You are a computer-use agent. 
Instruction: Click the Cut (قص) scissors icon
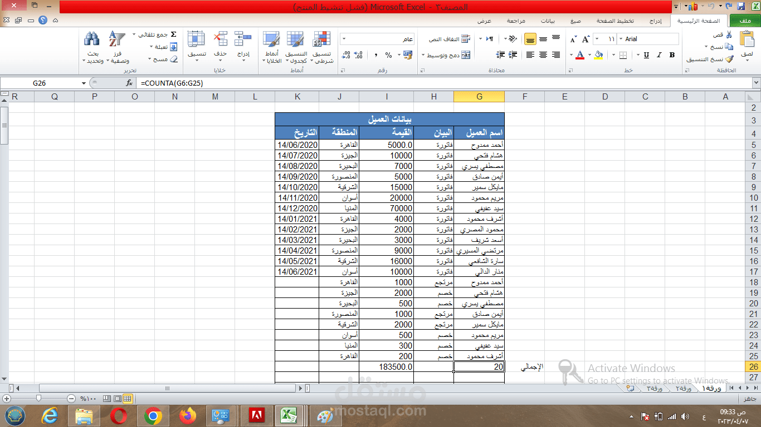point(729,34)
